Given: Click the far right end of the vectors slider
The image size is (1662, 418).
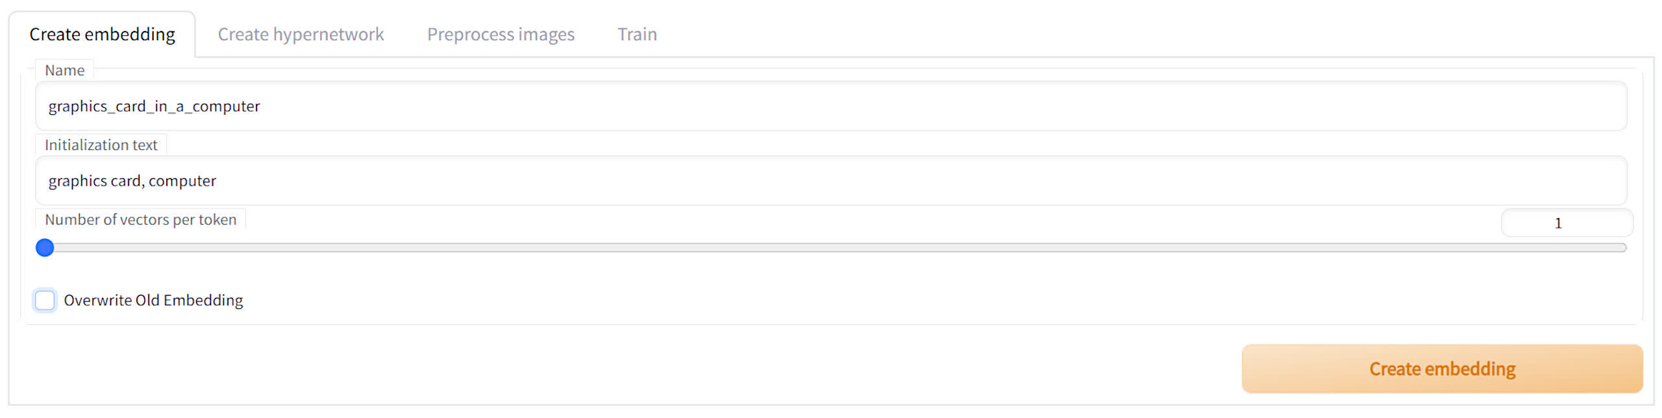Looking at the screenshot, I should tap(1623, 248).
